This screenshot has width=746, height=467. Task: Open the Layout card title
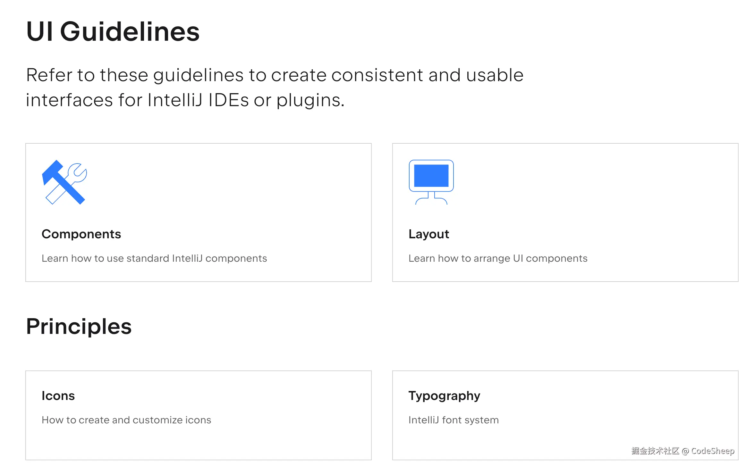click(429, 234)
